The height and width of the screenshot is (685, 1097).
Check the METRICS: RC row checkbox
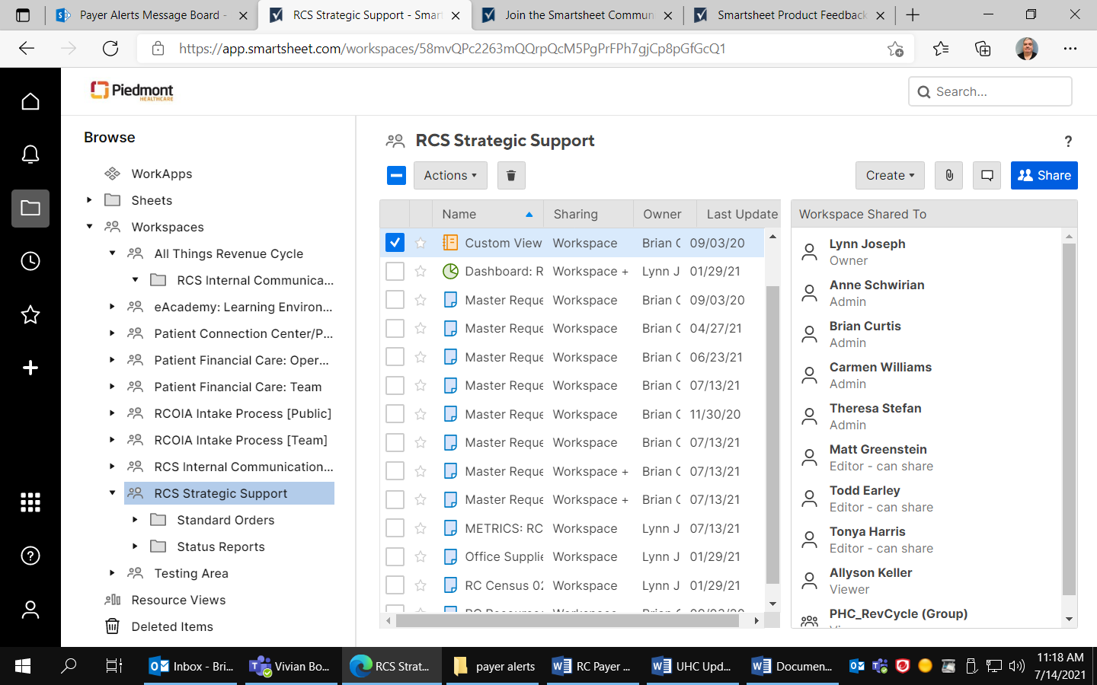395,528
